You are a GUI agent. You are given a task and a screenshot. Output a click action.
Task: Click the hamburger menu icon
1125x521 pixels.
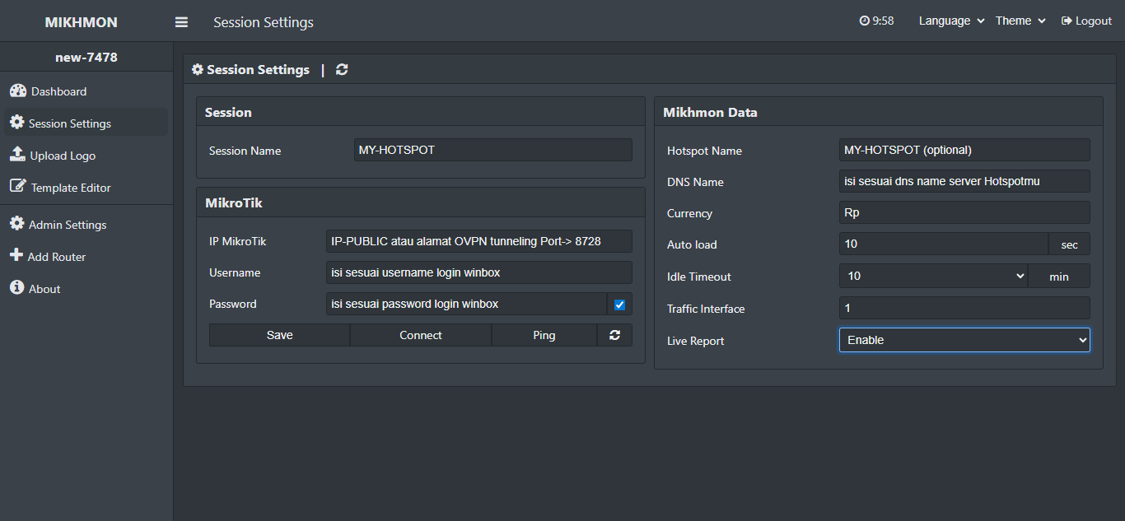point(181,22)
